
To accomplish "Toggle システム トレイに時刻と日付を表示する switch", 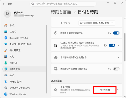I will (x=112, y=45).
